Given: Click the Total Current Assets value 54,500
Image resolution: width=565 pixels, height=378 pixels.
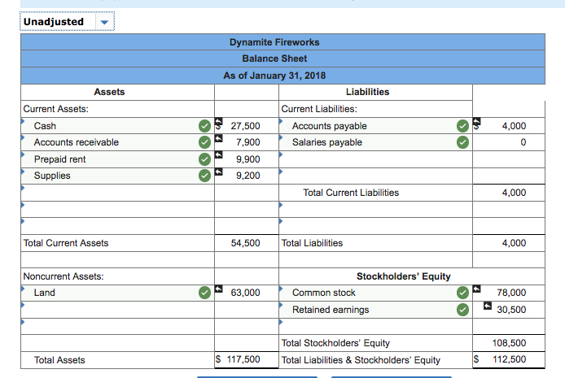Looking at the screenshot, I should tap(245, 243).
